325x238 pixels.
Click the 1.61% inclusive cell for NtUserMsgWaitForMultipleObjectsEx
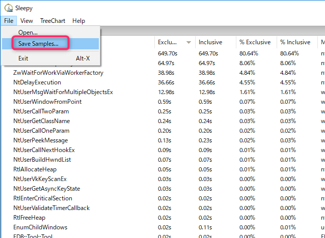(x=288, y=92)
